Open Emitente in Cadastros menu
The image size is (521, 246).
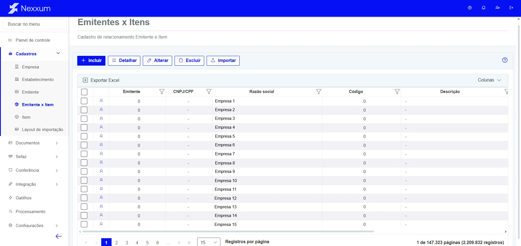(x=30, y=92)
